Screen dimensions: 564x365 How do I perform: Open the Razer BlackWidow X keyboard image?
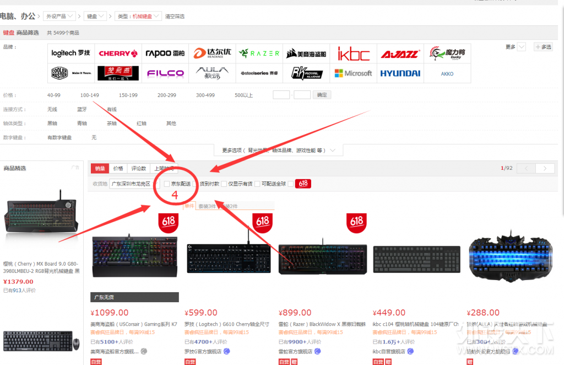[323, 257]
